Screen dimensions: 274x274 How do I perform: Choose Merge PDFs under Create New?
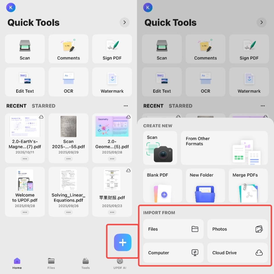(248, 186)
